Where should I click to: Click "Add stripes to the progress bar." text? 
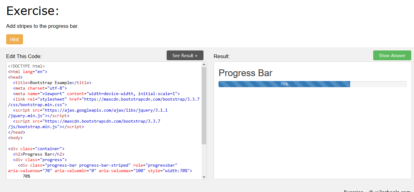tap(42, 26)
